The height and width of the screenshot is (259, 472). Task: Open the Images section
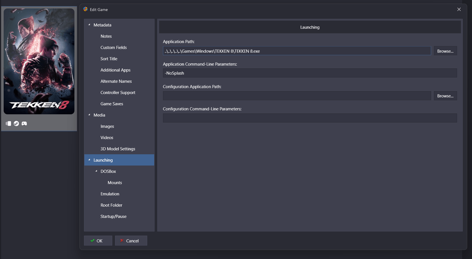(x=107, y=126)
